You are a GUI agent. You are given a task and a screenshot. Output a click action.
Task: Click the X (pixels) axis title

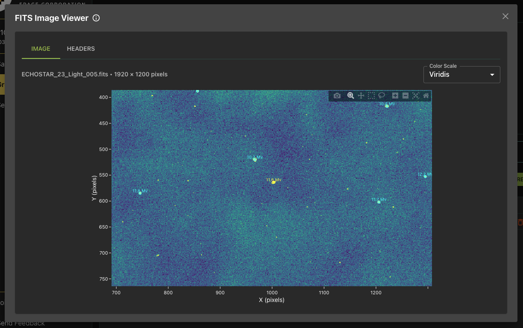(x=272, y=300)
